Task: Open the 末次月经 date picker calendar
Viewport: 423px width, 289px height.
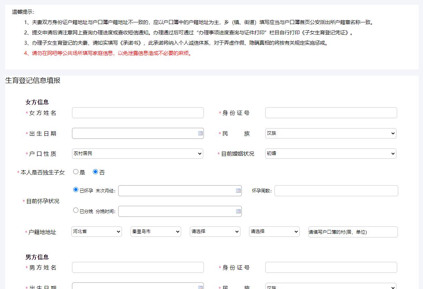Action: (x=238, y=190)
